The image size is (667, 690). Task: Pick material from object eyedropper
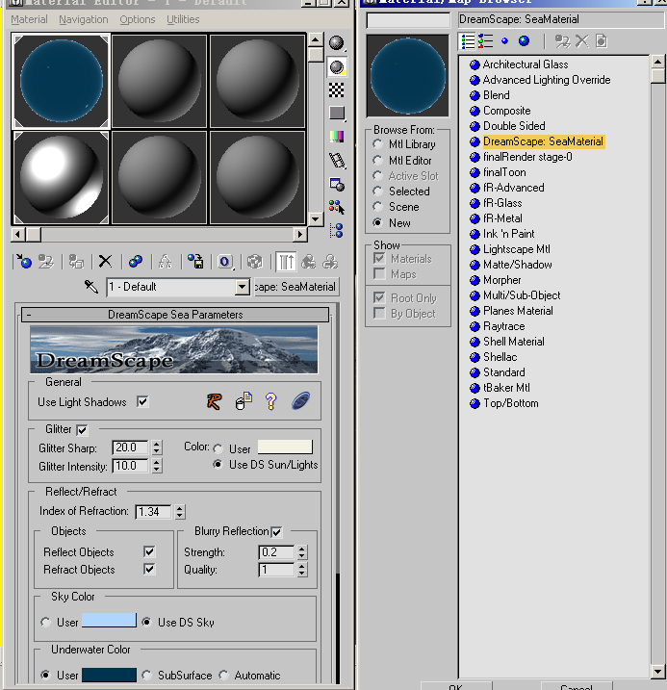91,287
